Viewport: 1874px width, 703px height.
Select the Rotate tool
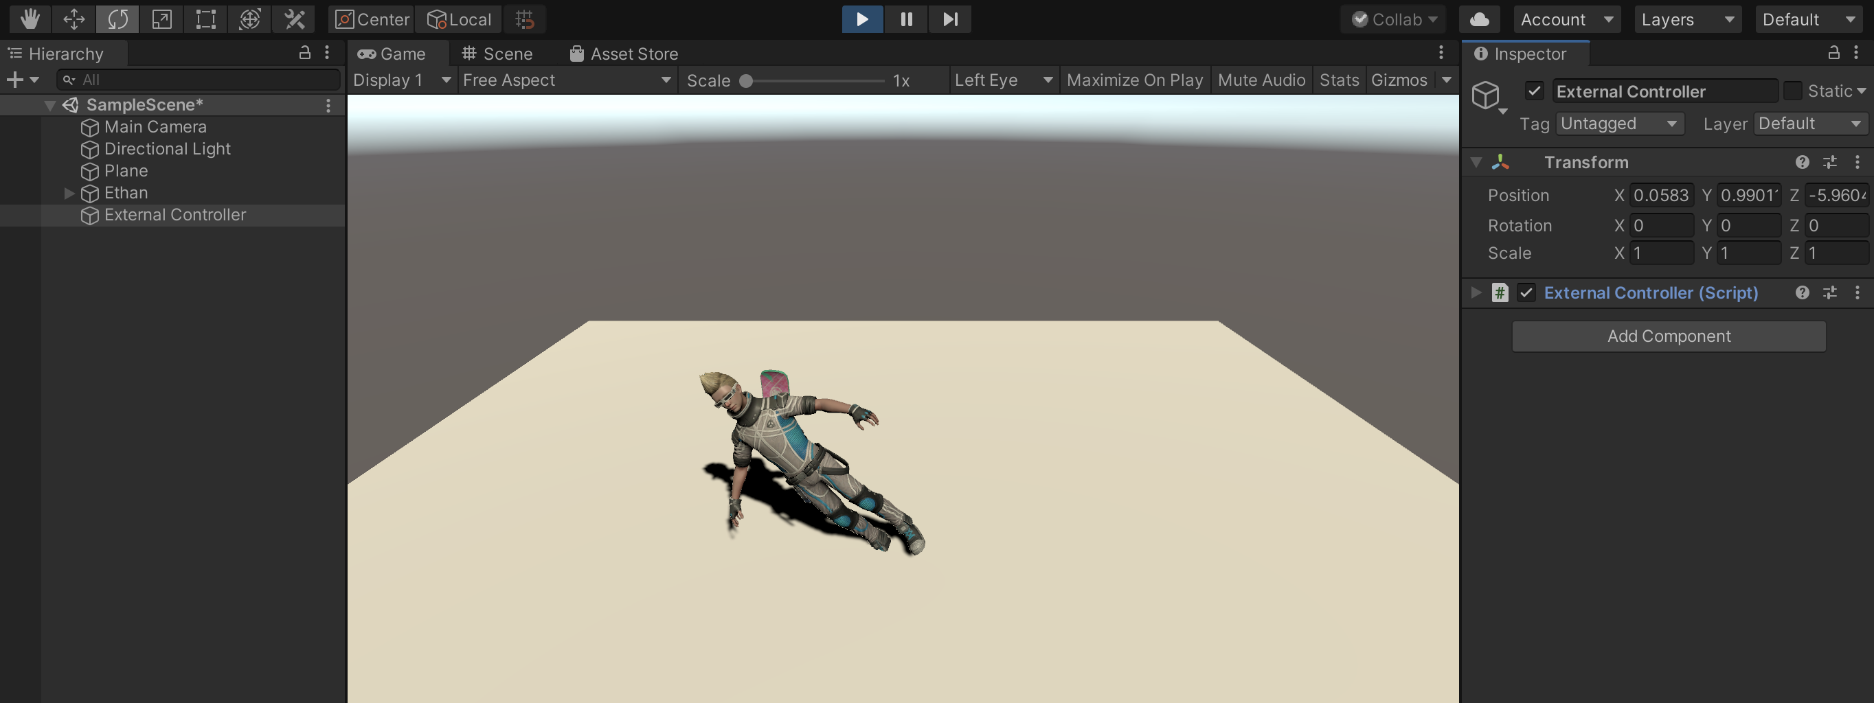pos(117,19)
